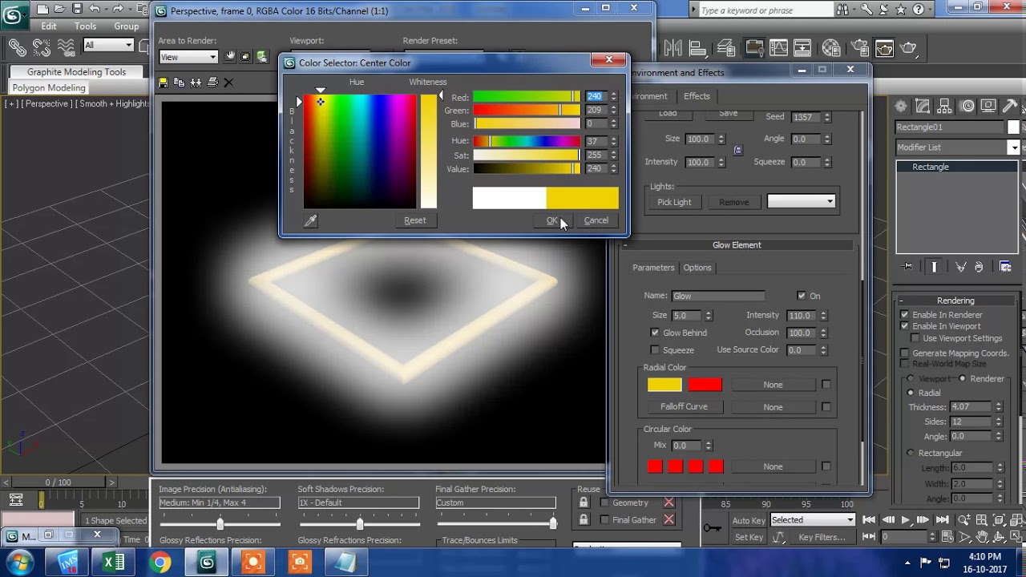
Task: Click the yellow Radial Color swatch
Action: [664, 385]
